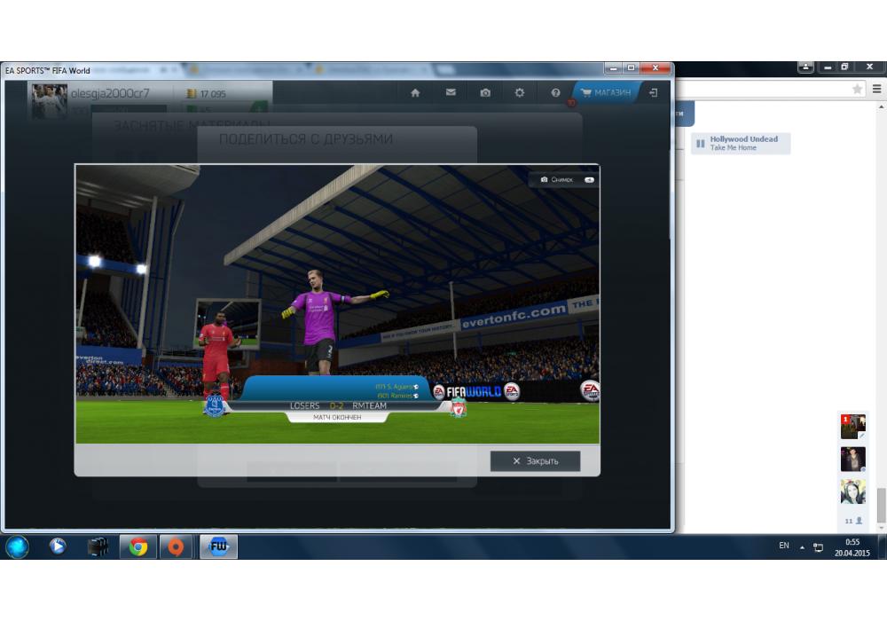
Task: Click the Windows Start orb
Action: 18,546
